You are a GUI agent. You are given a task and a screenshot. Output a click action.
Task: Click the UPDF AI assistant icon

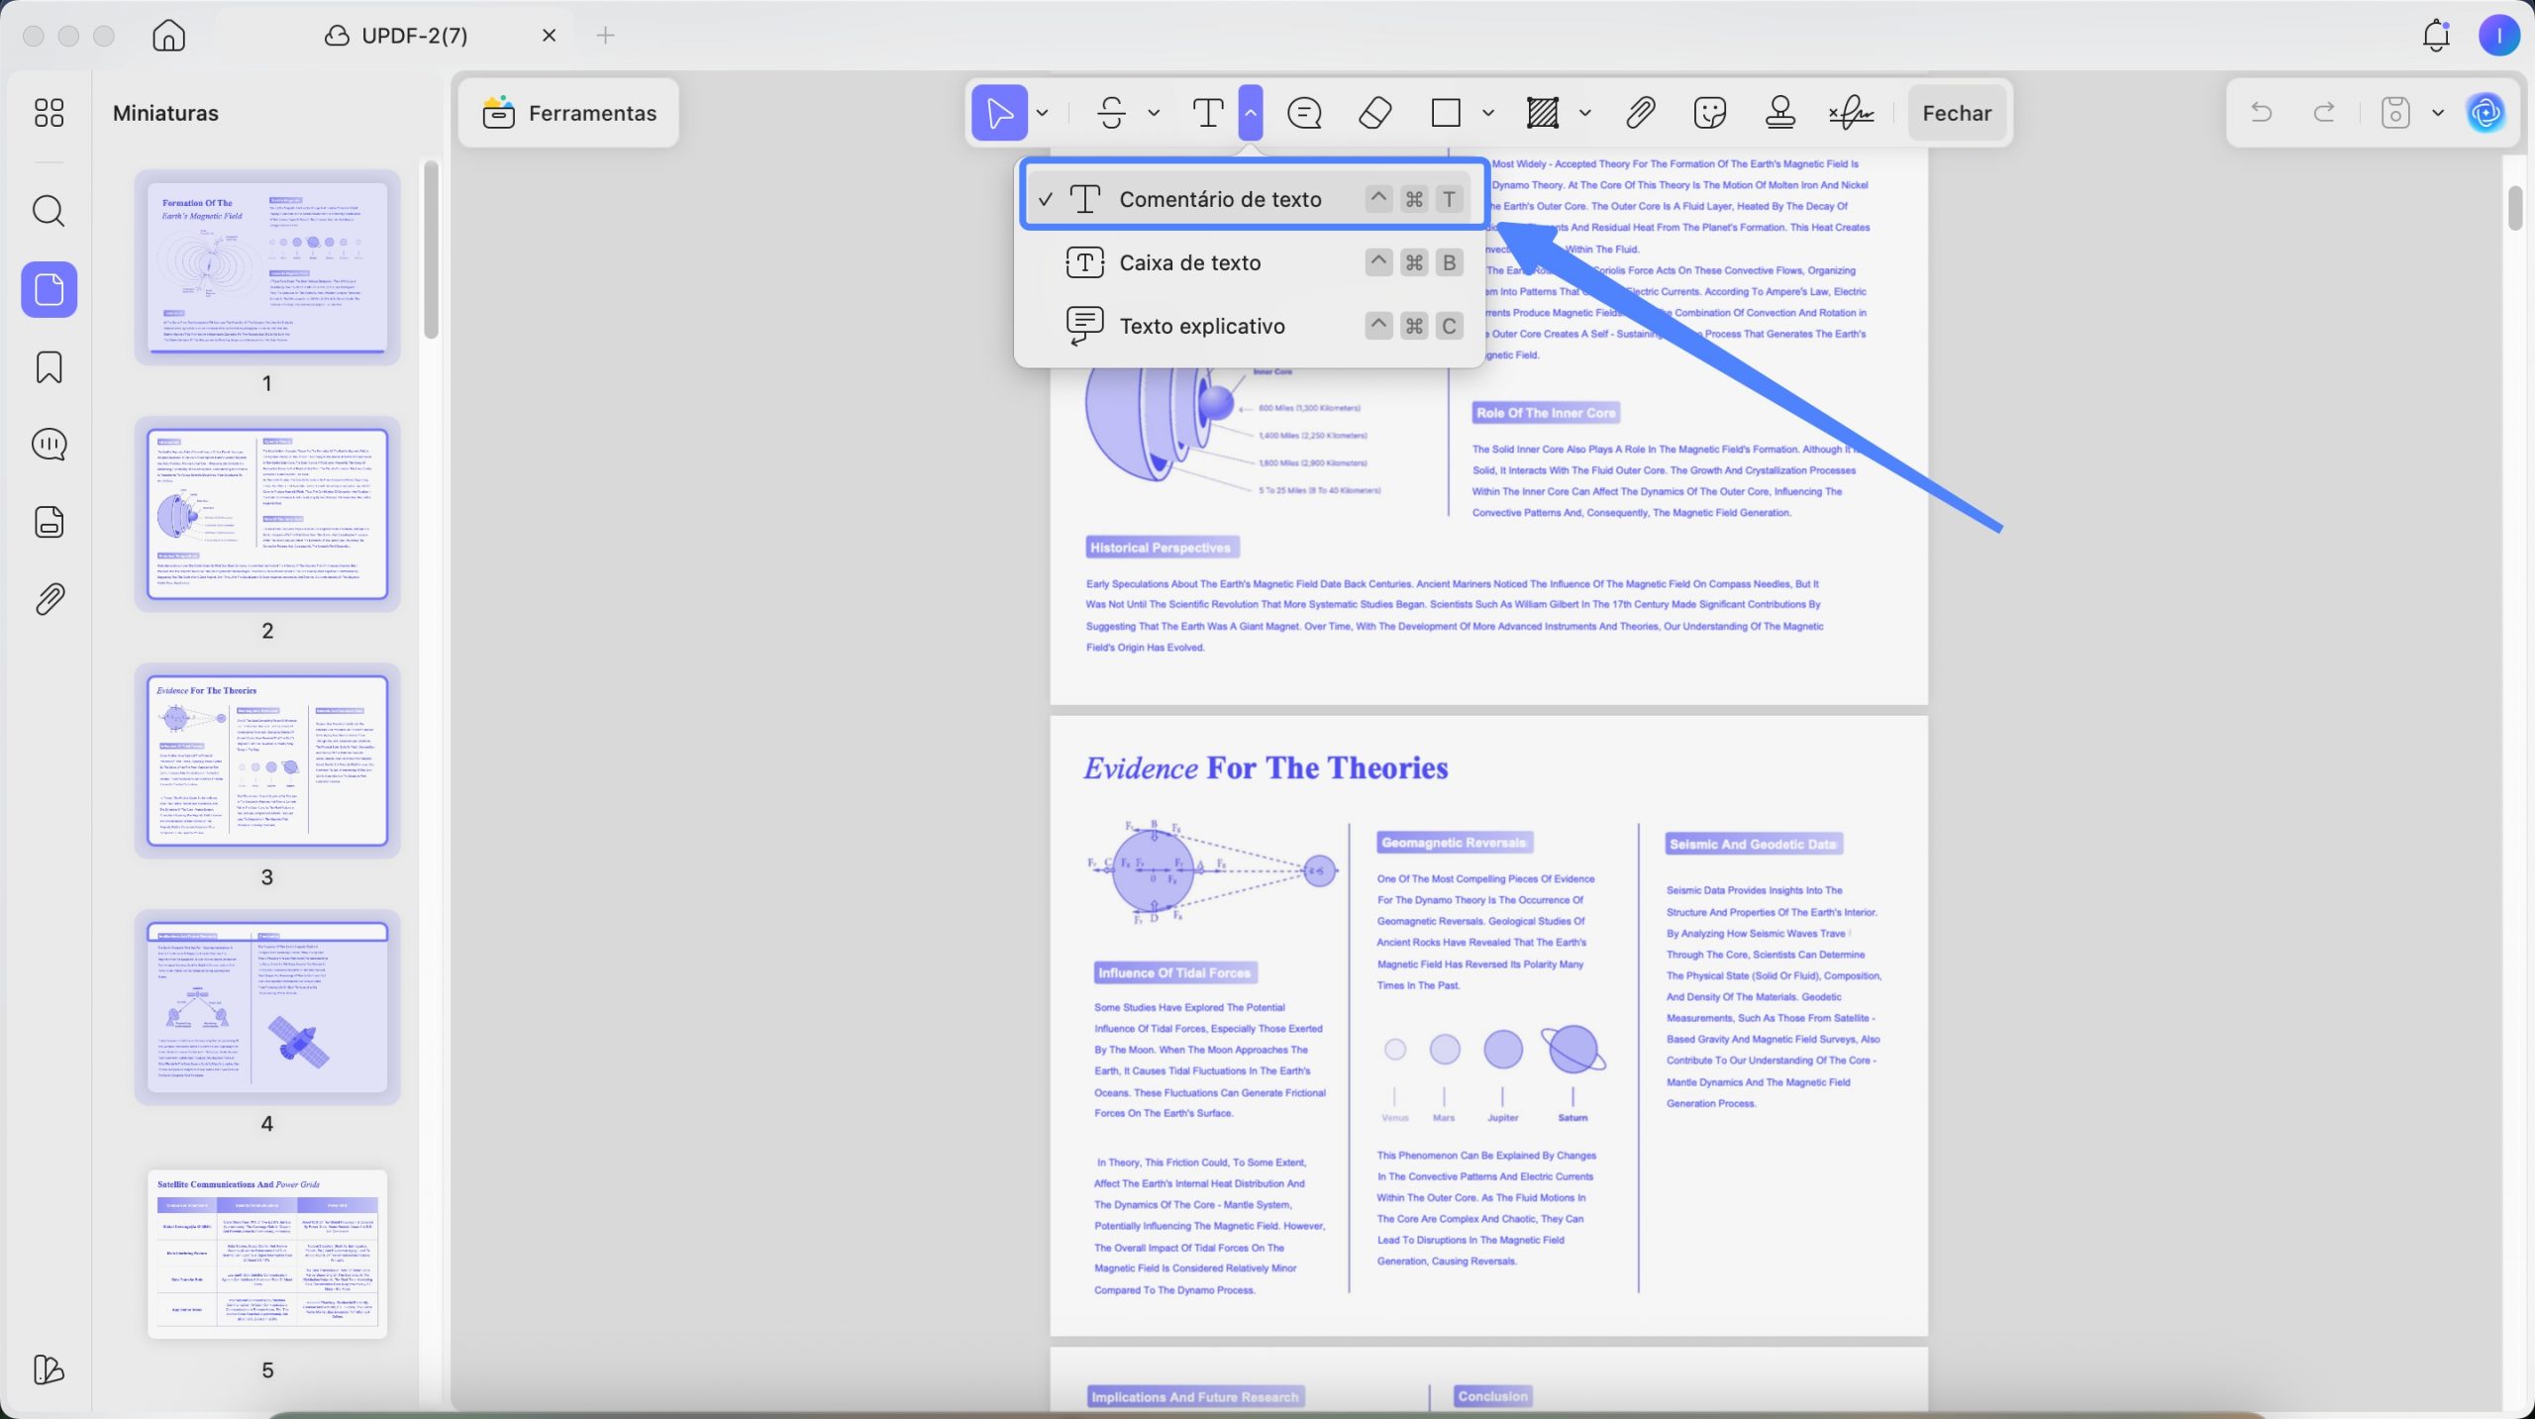2485,113
